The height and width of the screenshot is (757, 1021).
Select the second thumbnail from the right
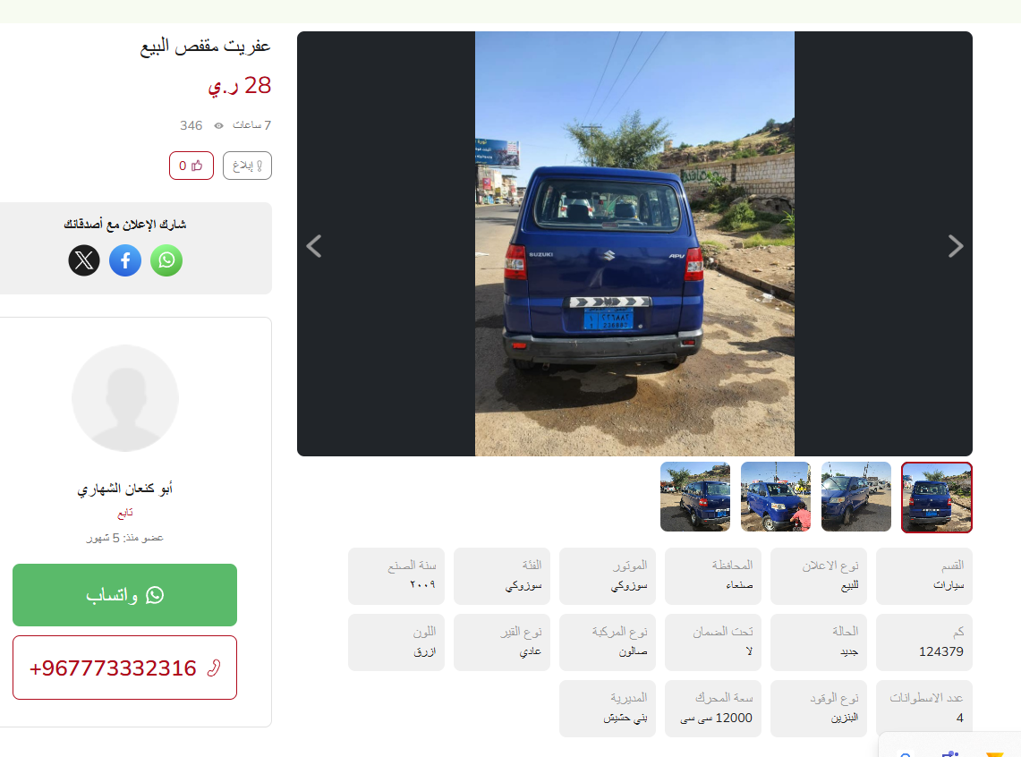click(856, 498)
